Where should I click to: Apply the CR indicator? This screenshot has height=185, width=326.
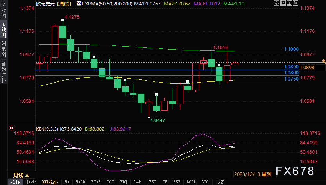tap(165, 182)
